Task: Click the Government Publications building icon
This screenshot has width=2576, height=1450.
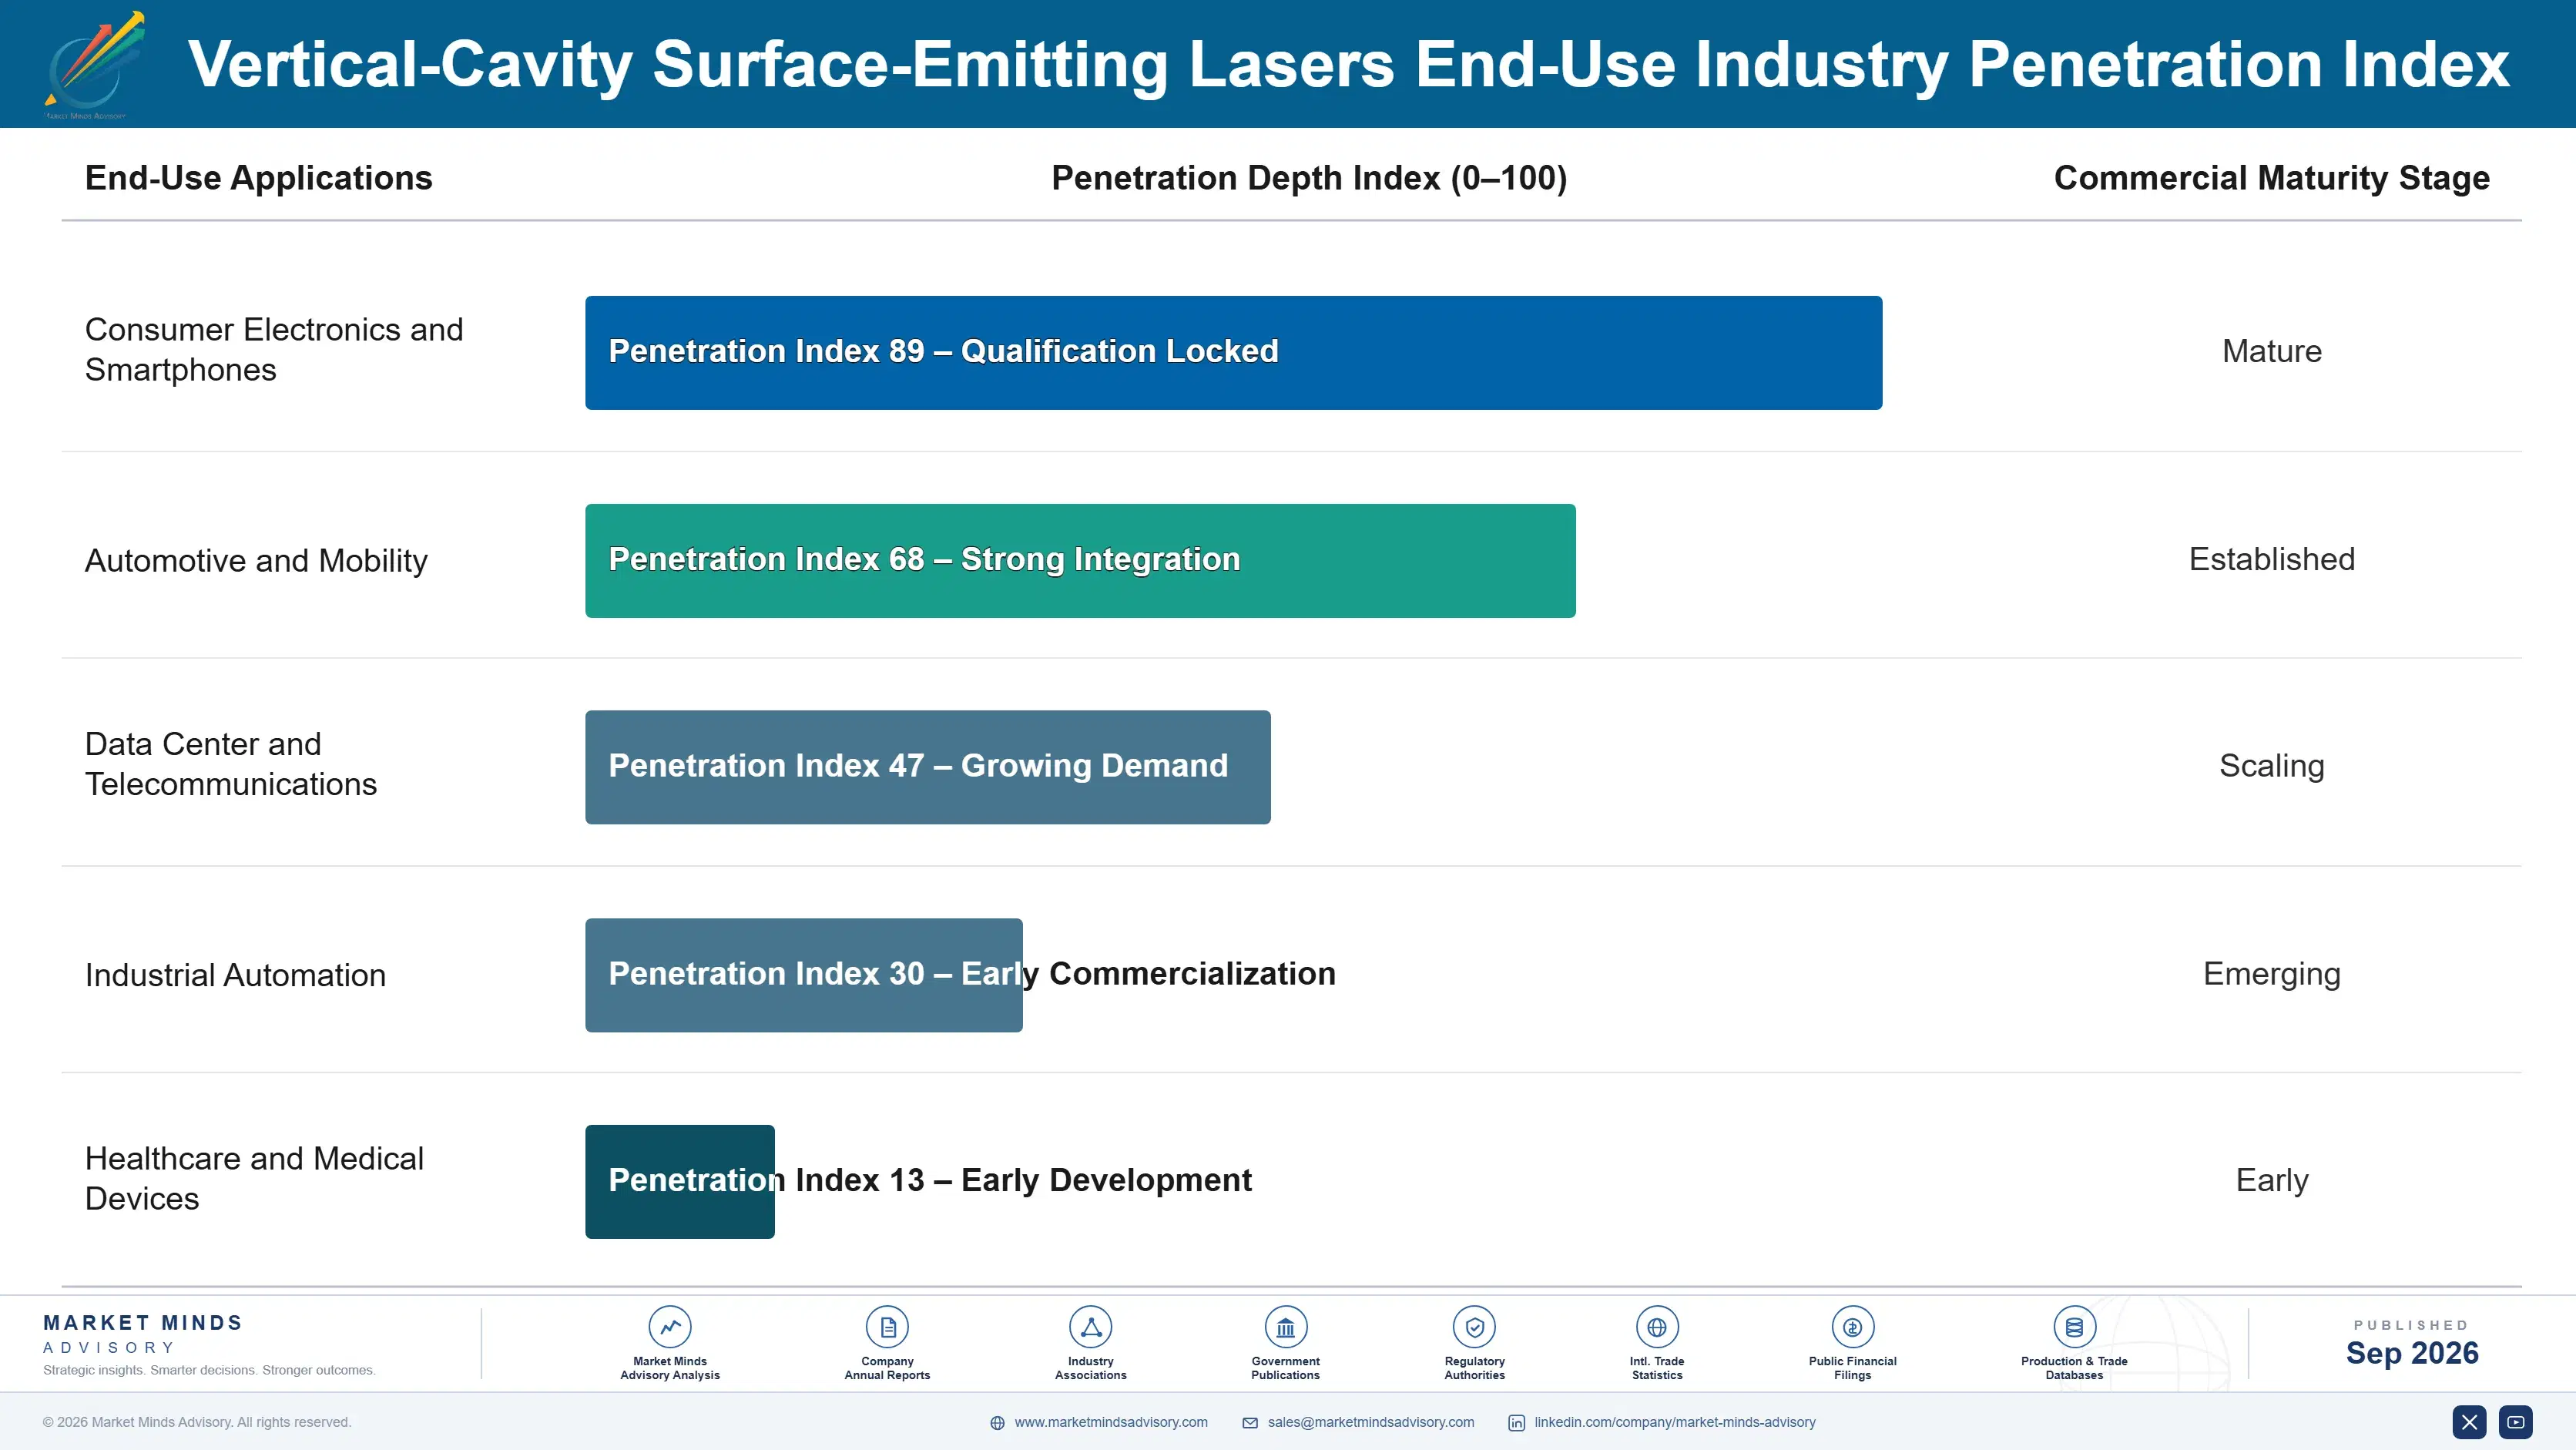Action: [x=1285, y=1327]
